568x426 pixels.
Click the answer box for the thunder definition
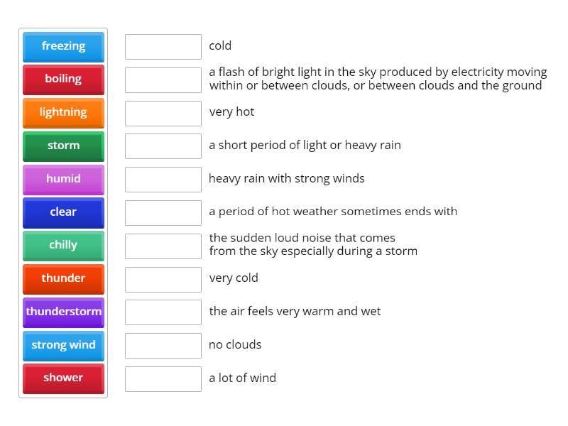tap(163, 246)
